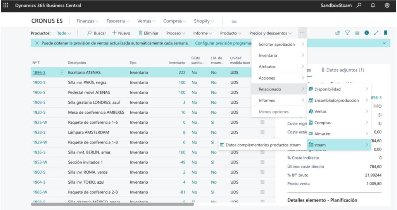Image resolution: width=397 pixels, height=210 pixels.
Task: Click Buscar in the action bar
Action: [97, 33]
